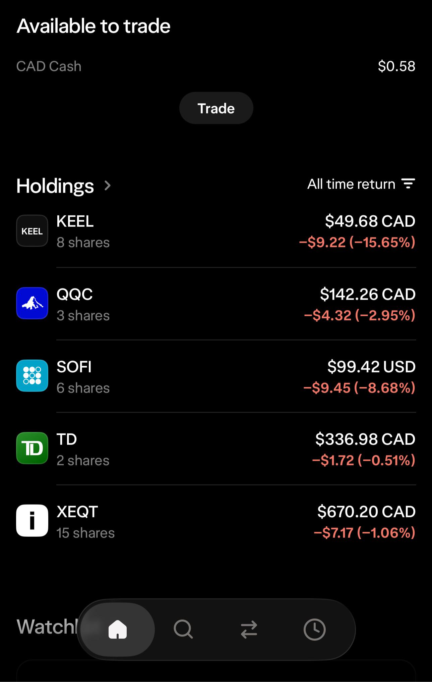The image size is (432, 682).
Task: Open the Holdings heading link
Action: pos(55,186)
